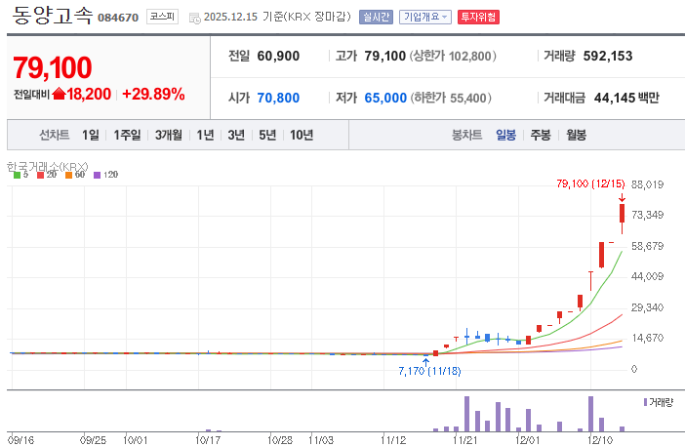Switch to 월봉 monthly candle chart
The height and width of the screenshot is (447, 685).
pyautogui.click(x=577, y=135)
